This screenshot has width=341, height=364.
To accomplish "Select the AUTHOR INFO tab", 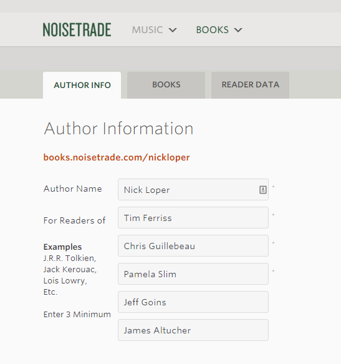I will 82,85.
